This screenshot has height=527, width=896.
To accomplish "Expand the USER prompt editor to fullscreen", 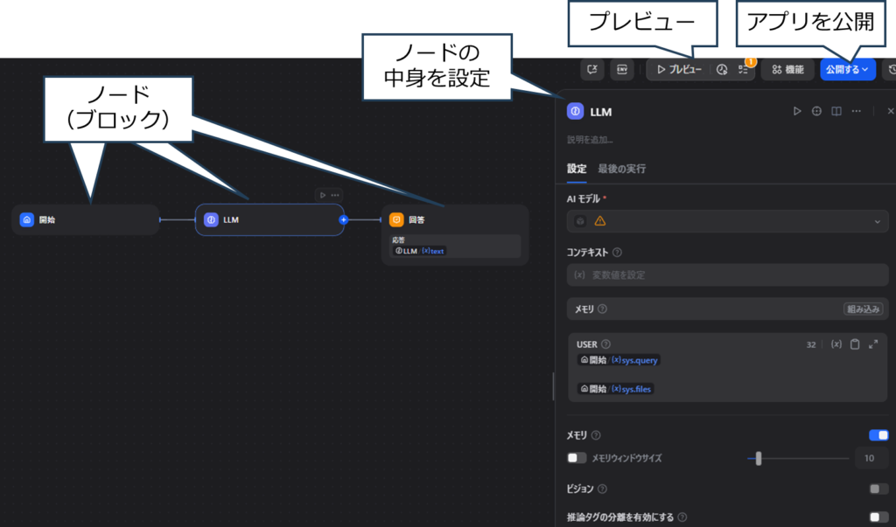I will tap(873, 344).
